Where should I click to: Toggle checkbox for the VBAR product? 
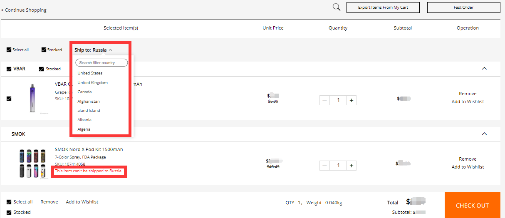9,99
